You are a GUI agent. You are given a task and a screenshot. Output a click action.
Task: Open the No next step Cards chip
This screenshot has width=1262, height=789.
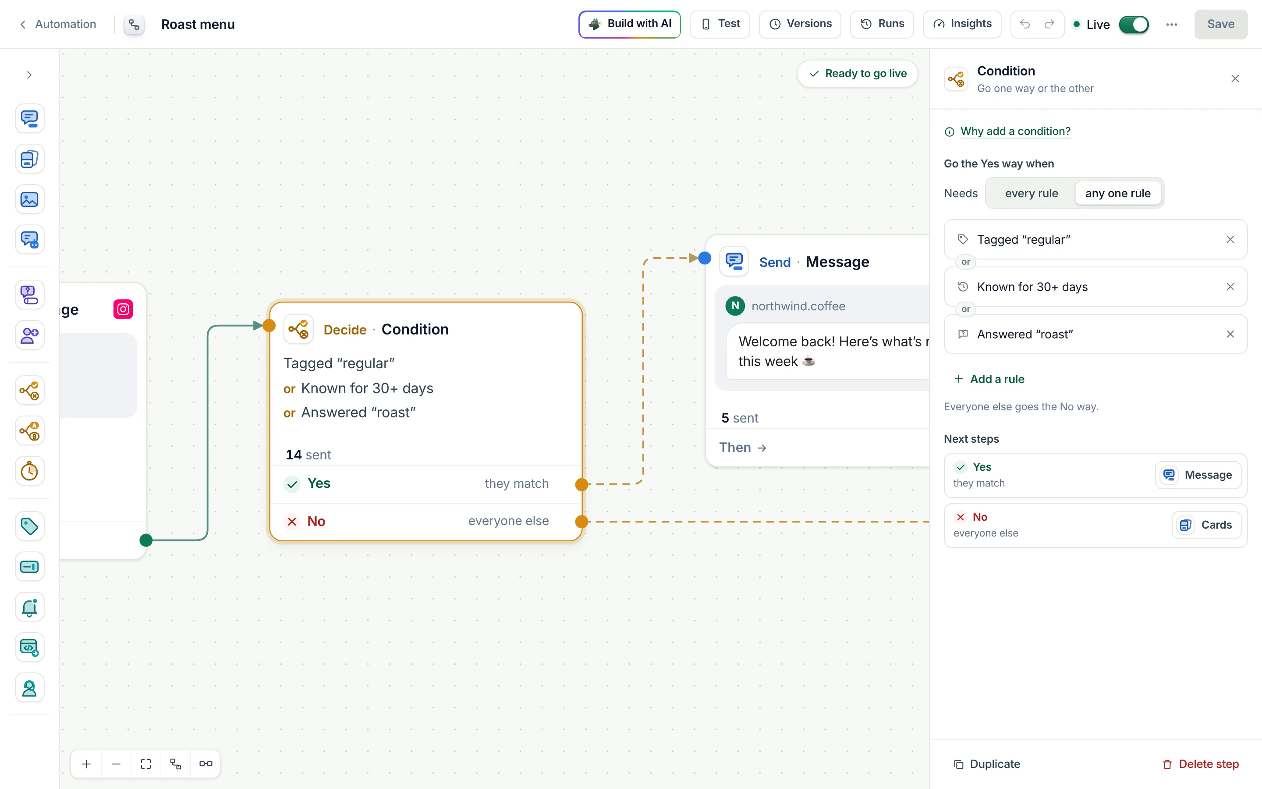(x=1206, y=524)
